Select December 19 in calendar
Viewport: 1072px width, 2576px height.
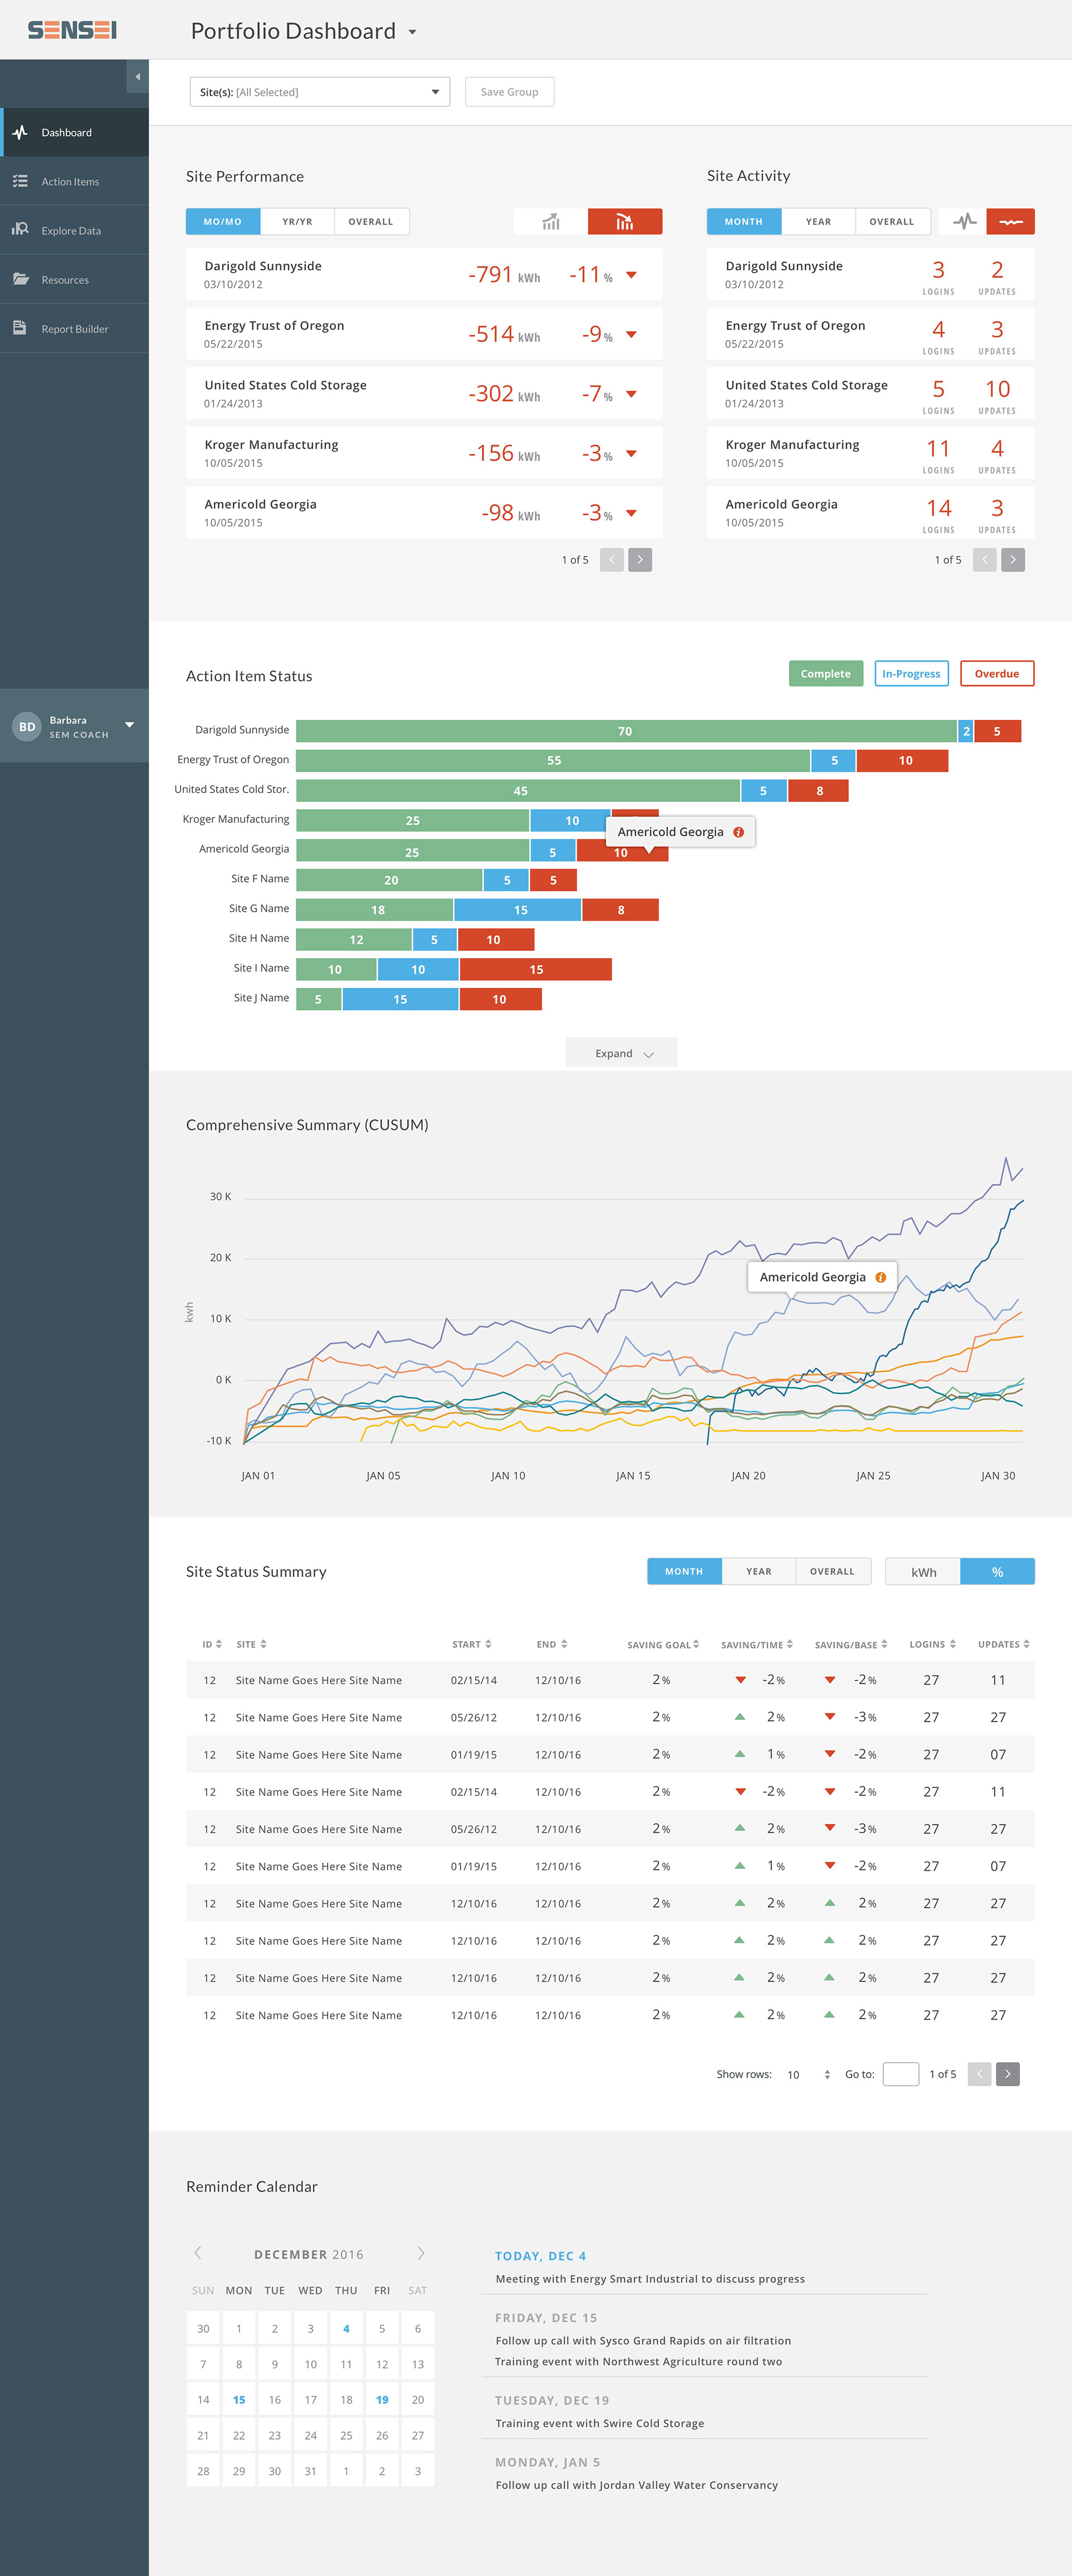(x=382, y=2400)
